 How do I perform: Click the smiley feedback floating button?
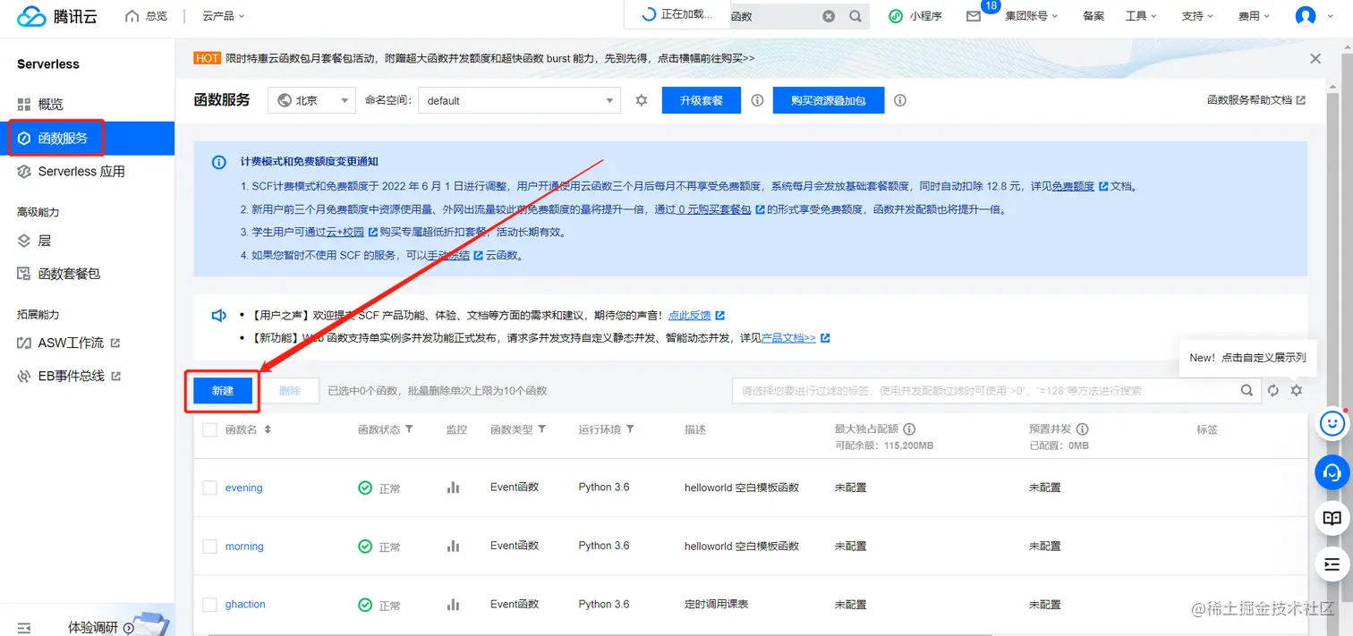(x=1332, y=422)
